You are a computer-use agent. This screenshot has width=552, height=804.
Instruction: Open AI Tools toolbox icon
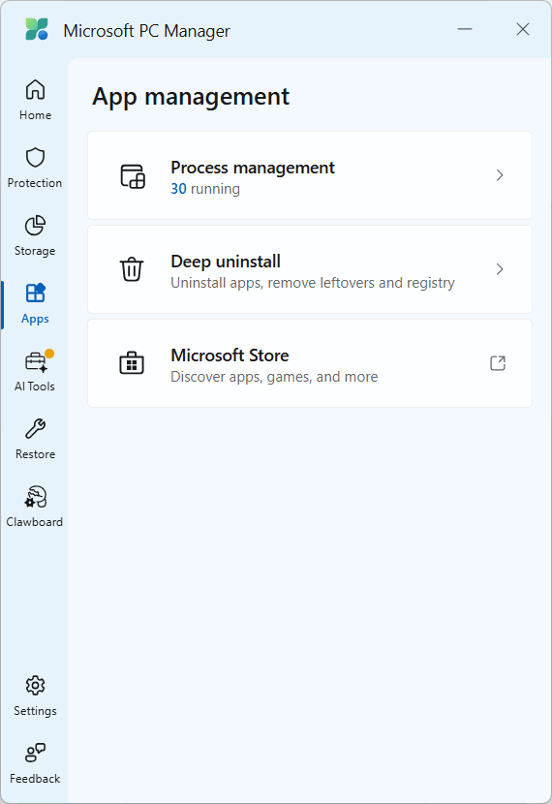coord(36,361)
